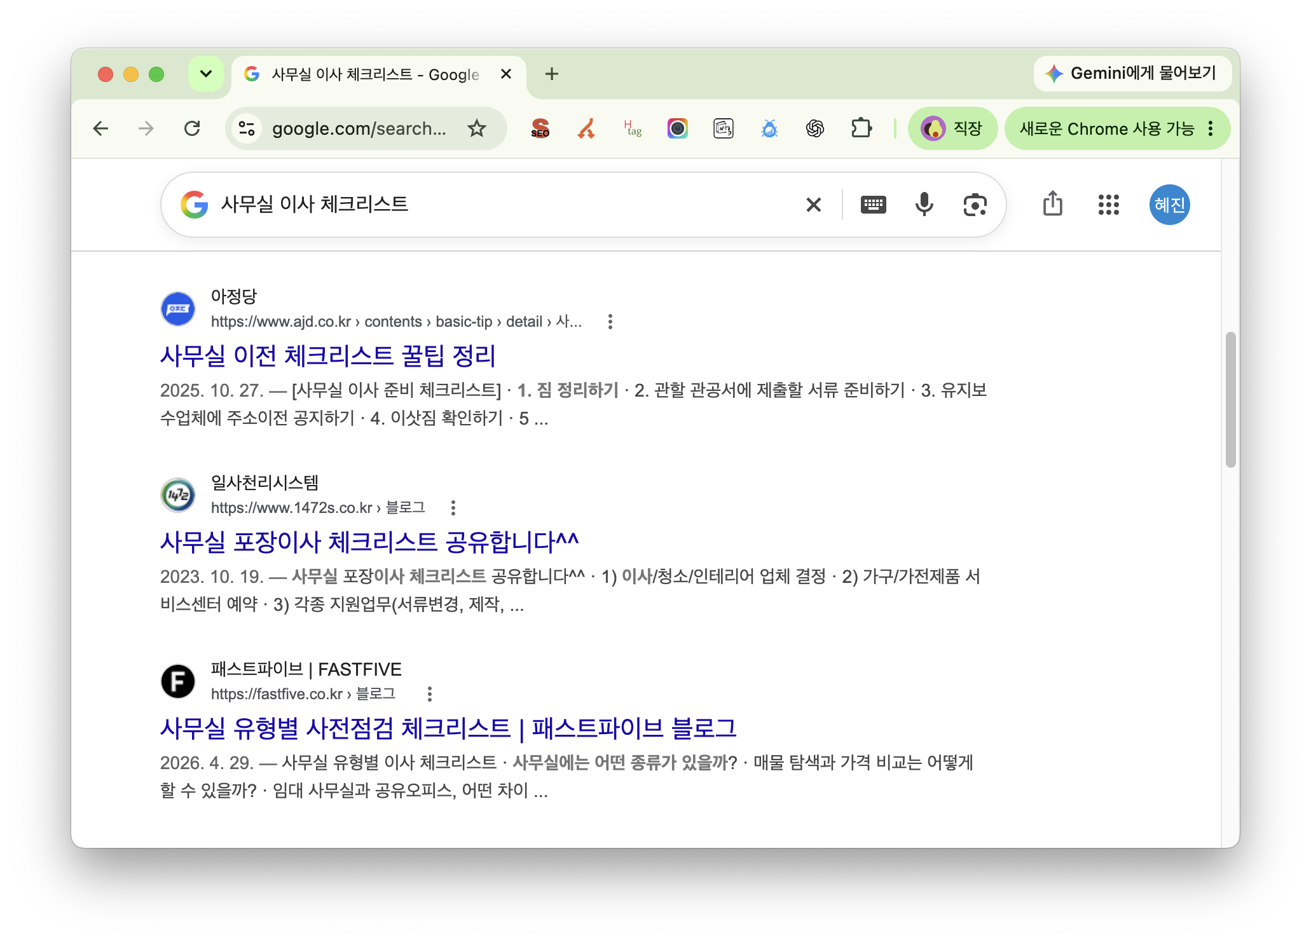Click the 2025. 10. 27. result snippet
The width and height of the screenshot is (1311, 942).
click(x=573, y=404)
